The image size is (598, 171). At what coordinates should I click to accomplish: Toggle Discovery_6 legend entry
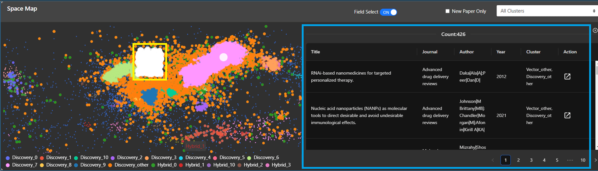pyautogui.click(x=263, y=157)
